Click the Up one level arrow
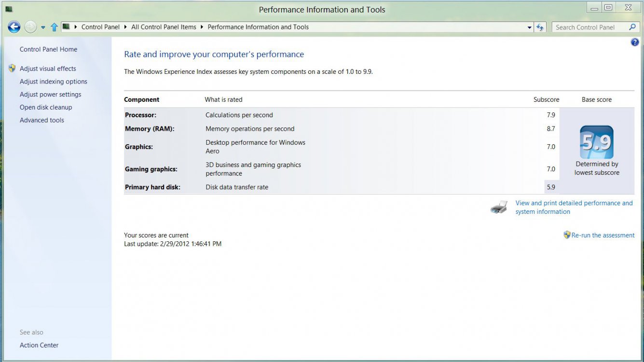644x362 pixels. pos(54,28)
